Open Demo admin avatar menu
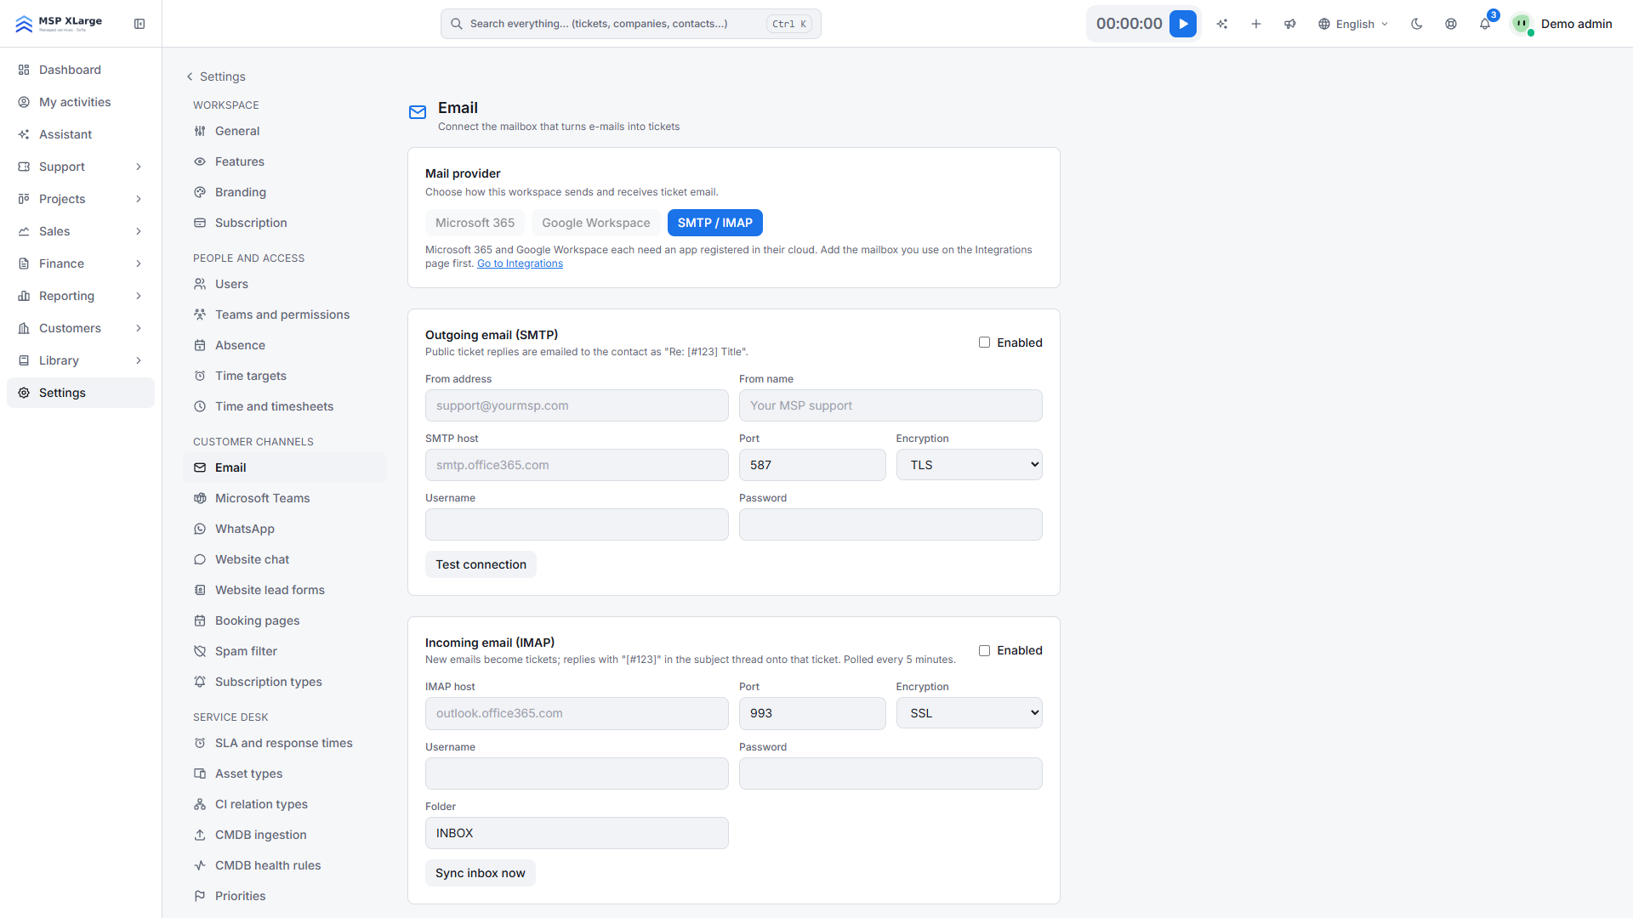Image resolution: width=1633 pixels, height=918 pixels. [1562, 24]
